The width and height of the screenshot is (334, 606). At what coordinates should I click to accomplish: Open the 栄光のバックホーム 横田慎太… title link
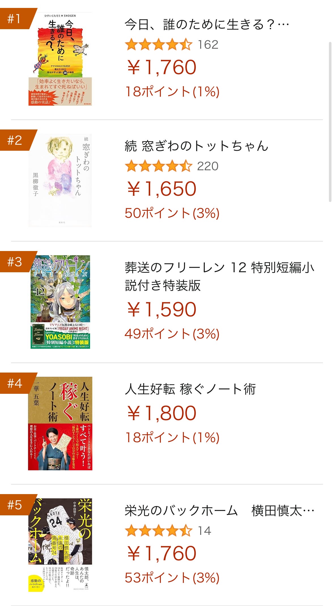(219, 511)
